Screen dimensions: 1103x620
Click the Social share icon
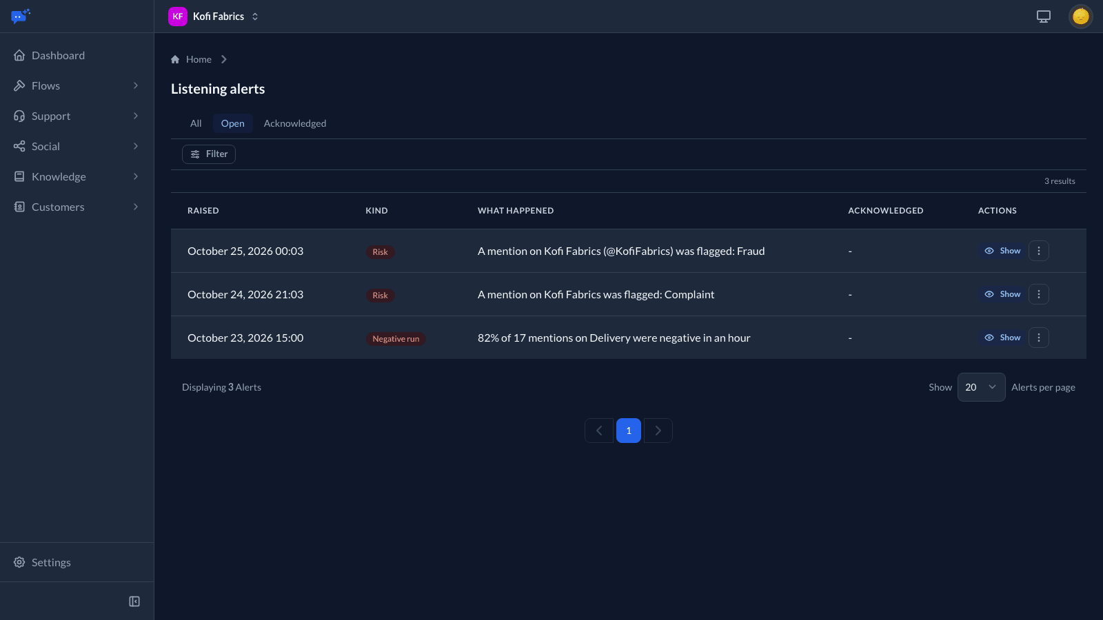19,146
